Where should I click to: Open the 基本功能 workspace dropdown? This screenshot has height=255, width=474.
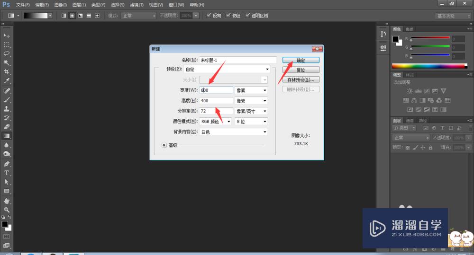tap(454, 16)
